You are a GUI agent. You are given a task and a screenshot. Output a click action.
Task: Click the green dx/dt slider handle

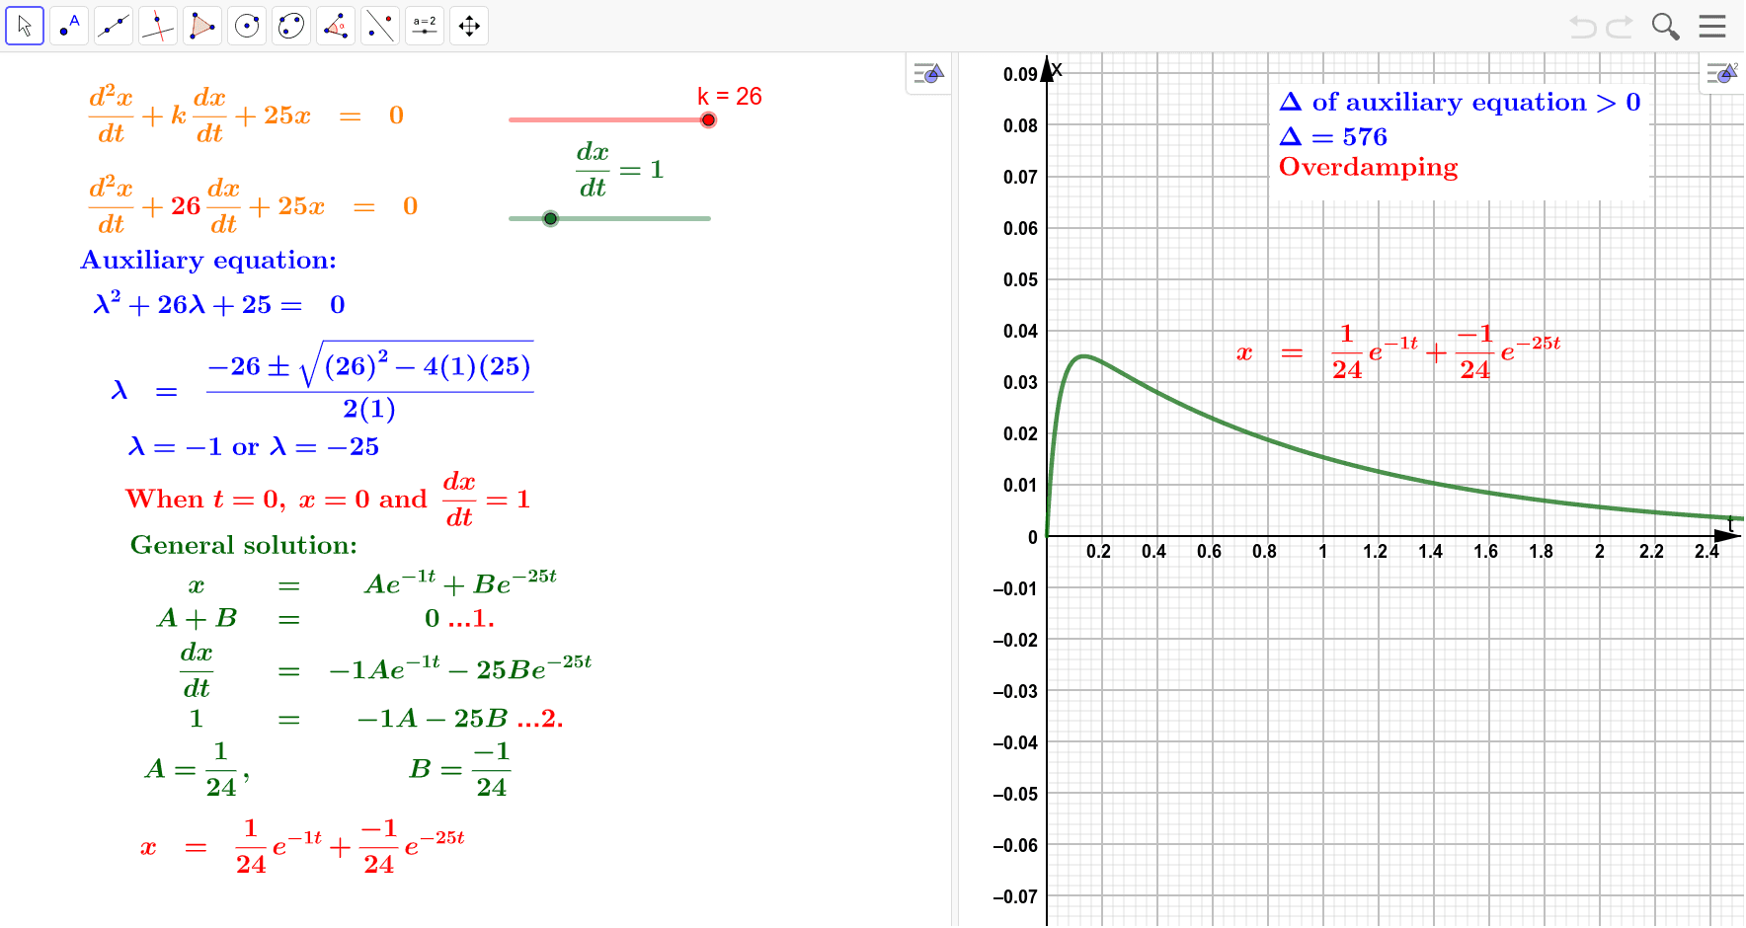pos(550,218)
